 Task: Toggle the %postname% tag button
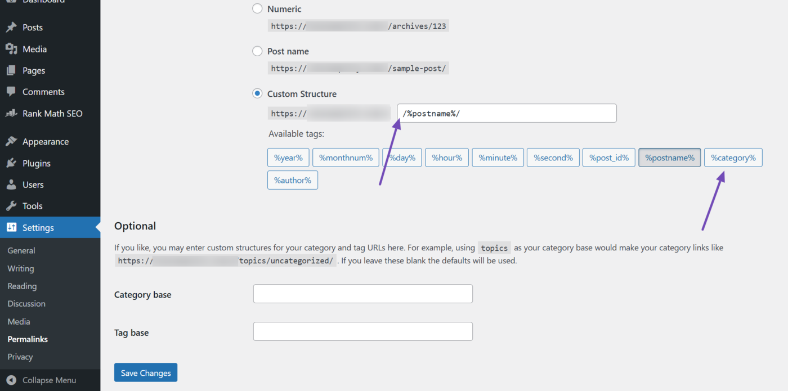click(x=670, y=158)
